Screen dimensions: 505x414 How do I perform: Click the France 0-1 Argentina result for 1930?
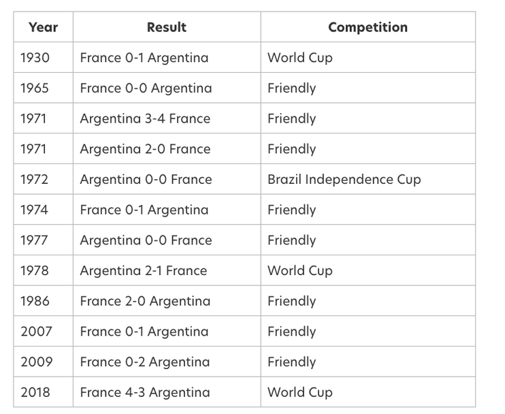pyautogui.click(x=144, y=58)
